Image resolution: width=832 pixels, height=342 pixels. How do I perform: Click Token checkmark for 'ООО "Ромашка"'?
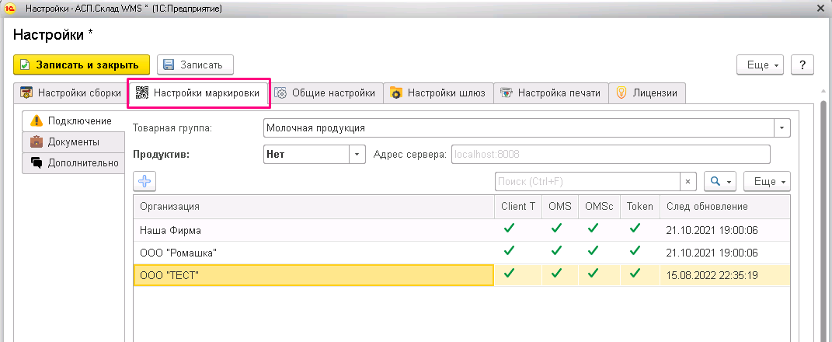click(635, 250)
